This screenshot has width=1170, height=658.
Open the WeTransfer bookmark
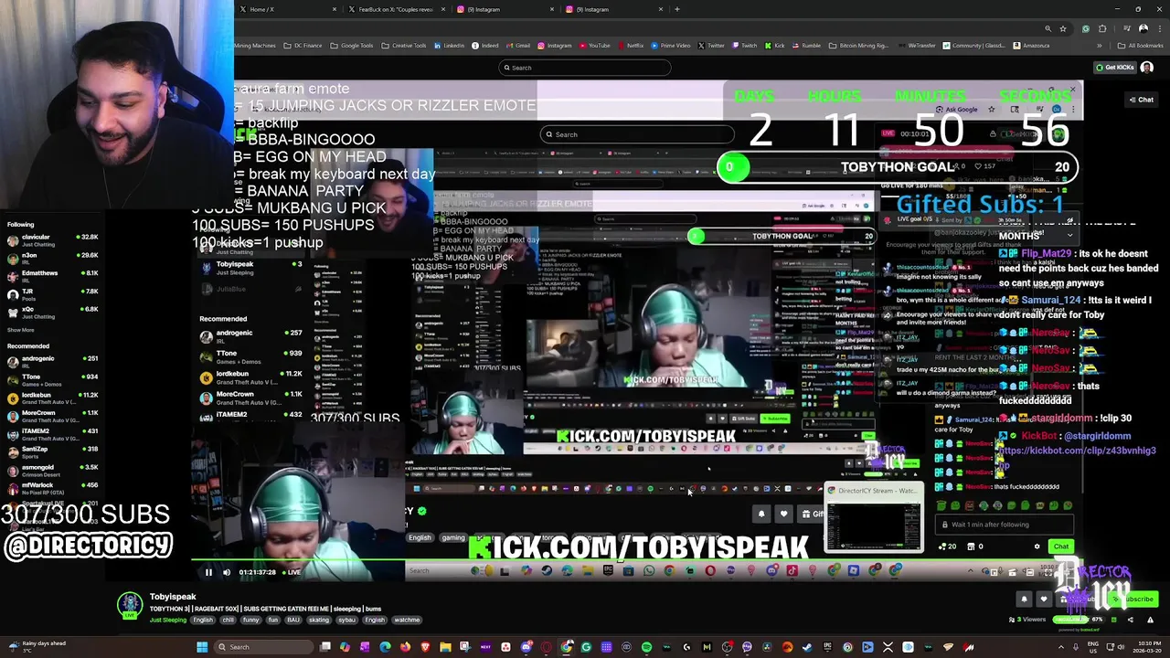917,46
